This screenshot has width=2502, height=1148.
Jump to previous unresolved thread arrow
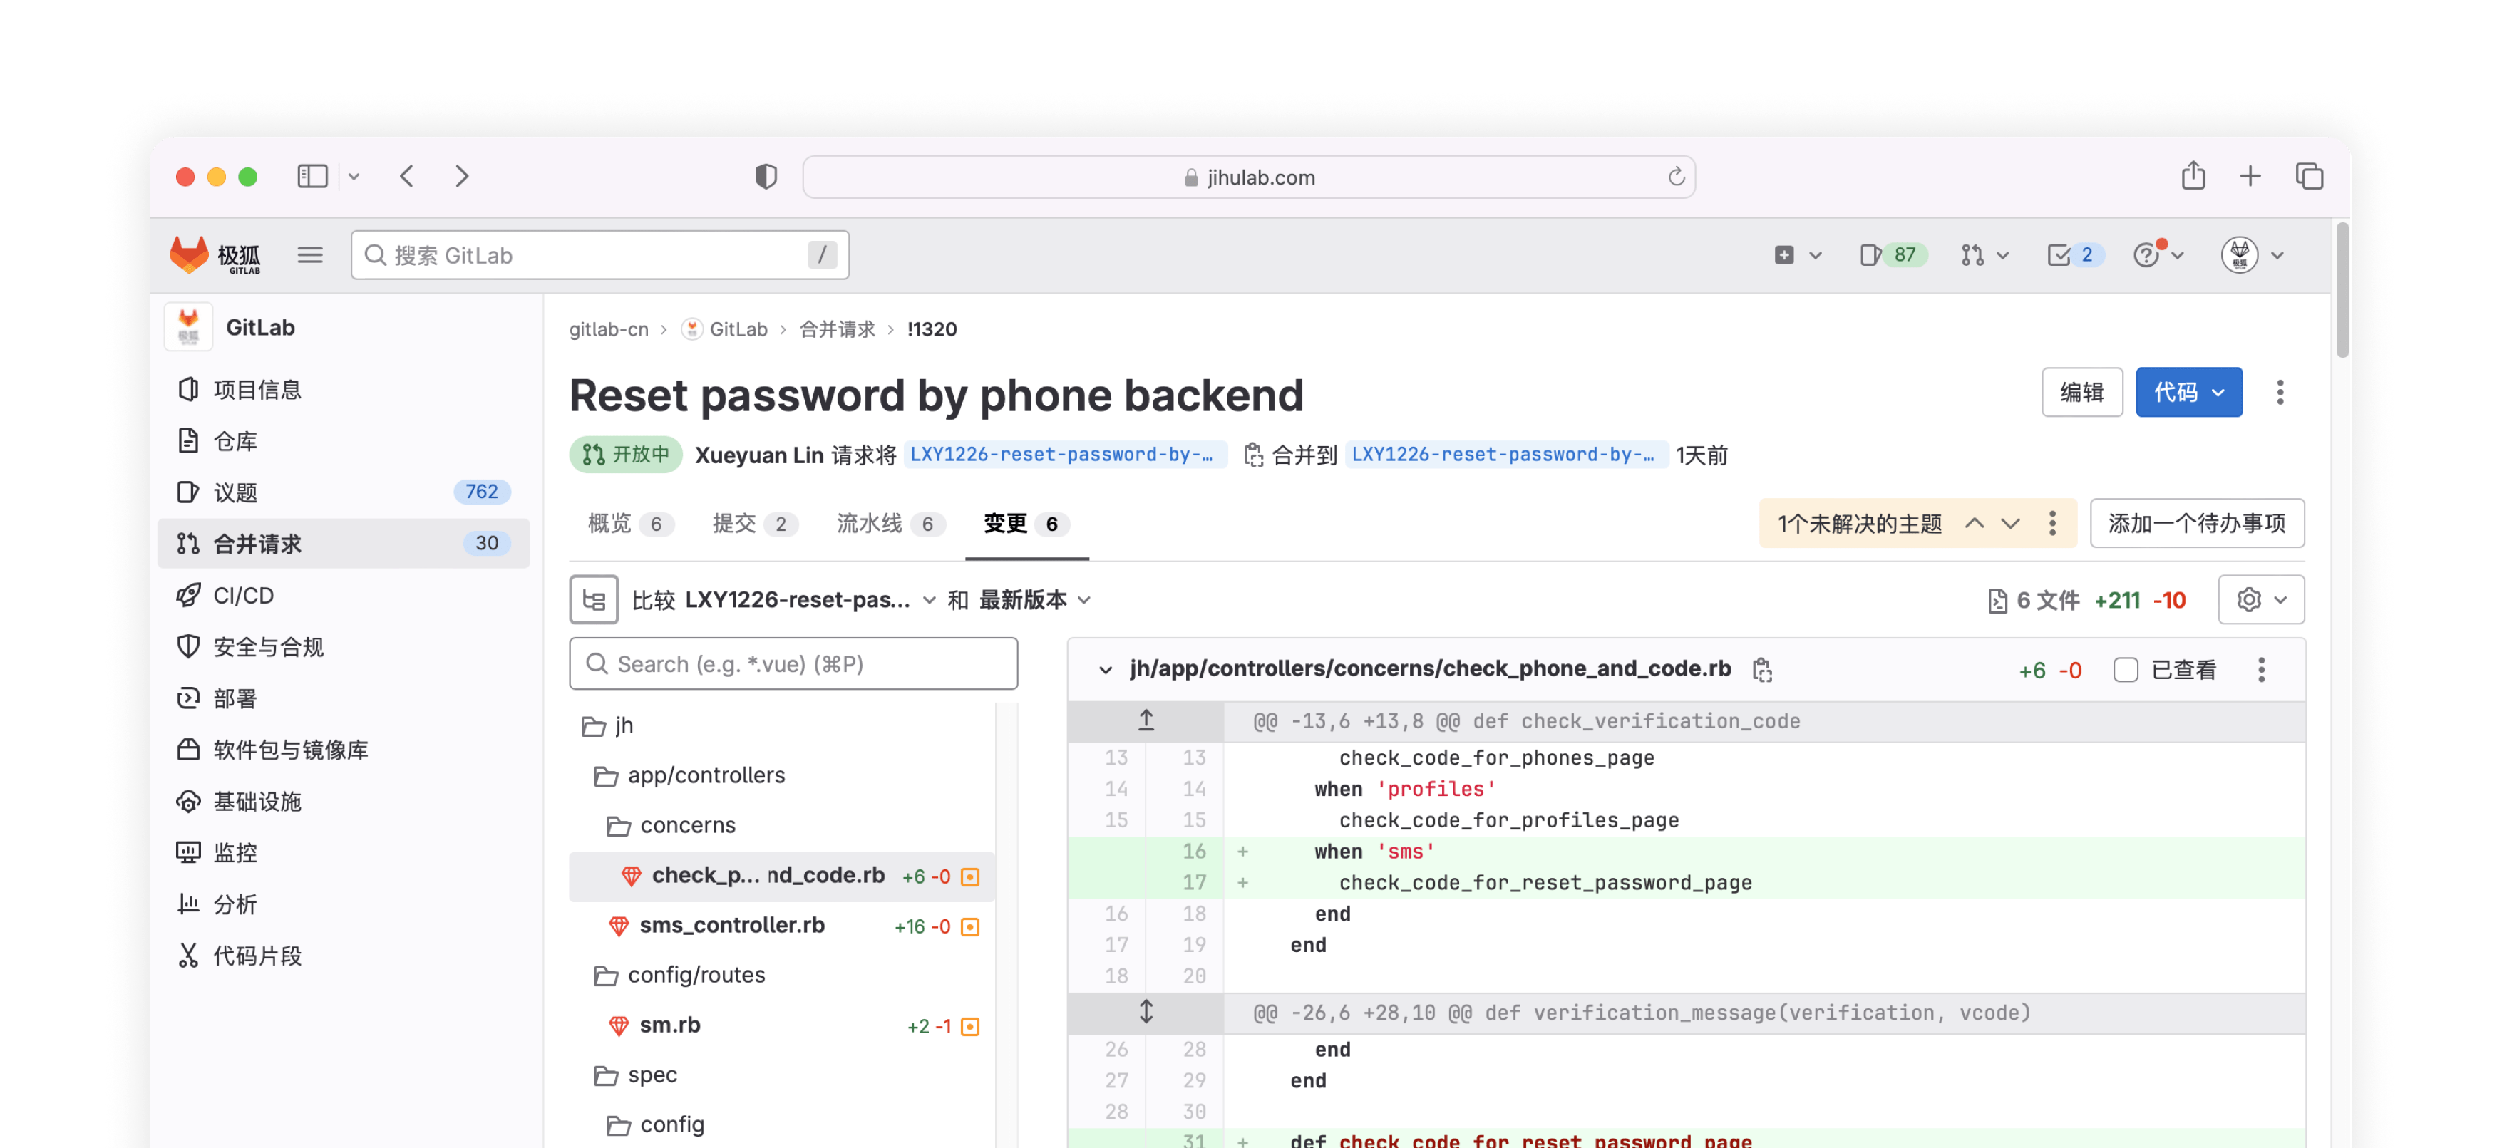1974,524
